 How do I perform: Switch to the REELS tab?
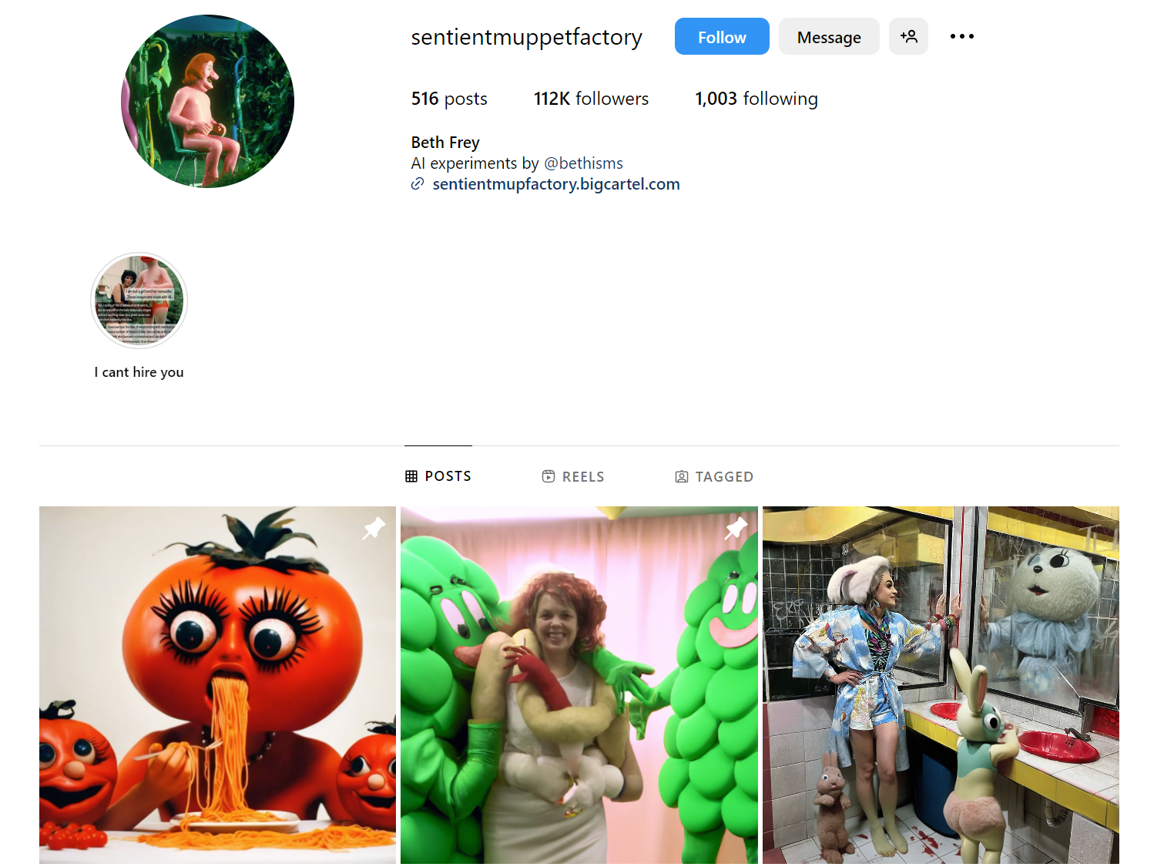573,476
